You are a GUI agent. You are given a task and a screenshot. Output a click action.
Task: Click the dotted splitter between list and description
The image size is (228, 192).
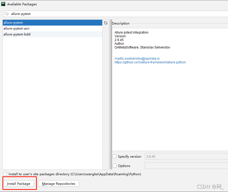111,94
